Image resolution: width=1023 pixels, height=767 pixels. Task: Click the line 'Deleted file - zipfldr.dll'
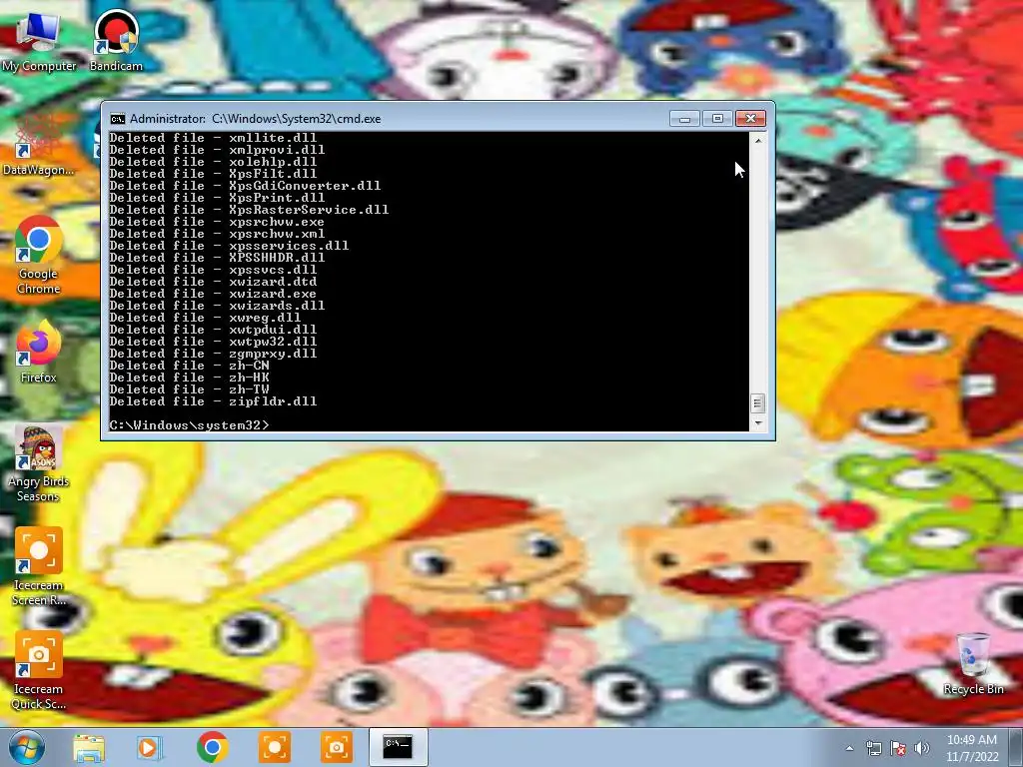(213, 401)
